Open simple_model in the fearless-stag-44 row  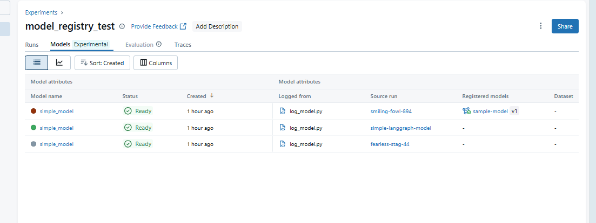[57, 144]
